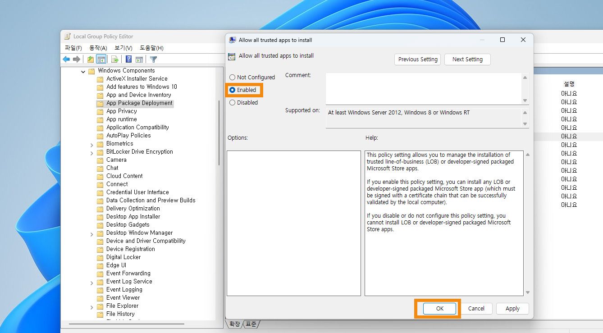Select Desktop App Installer in tree
The width and height of the screenshot is (603, 333).
133,217
